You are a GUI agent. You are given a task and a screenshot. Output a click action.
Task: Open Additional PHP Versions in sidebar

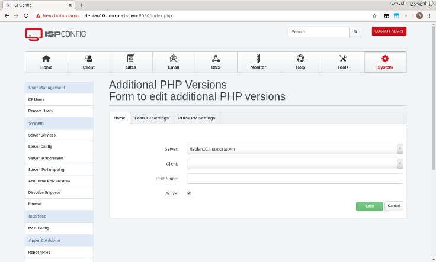coord(59,181)
